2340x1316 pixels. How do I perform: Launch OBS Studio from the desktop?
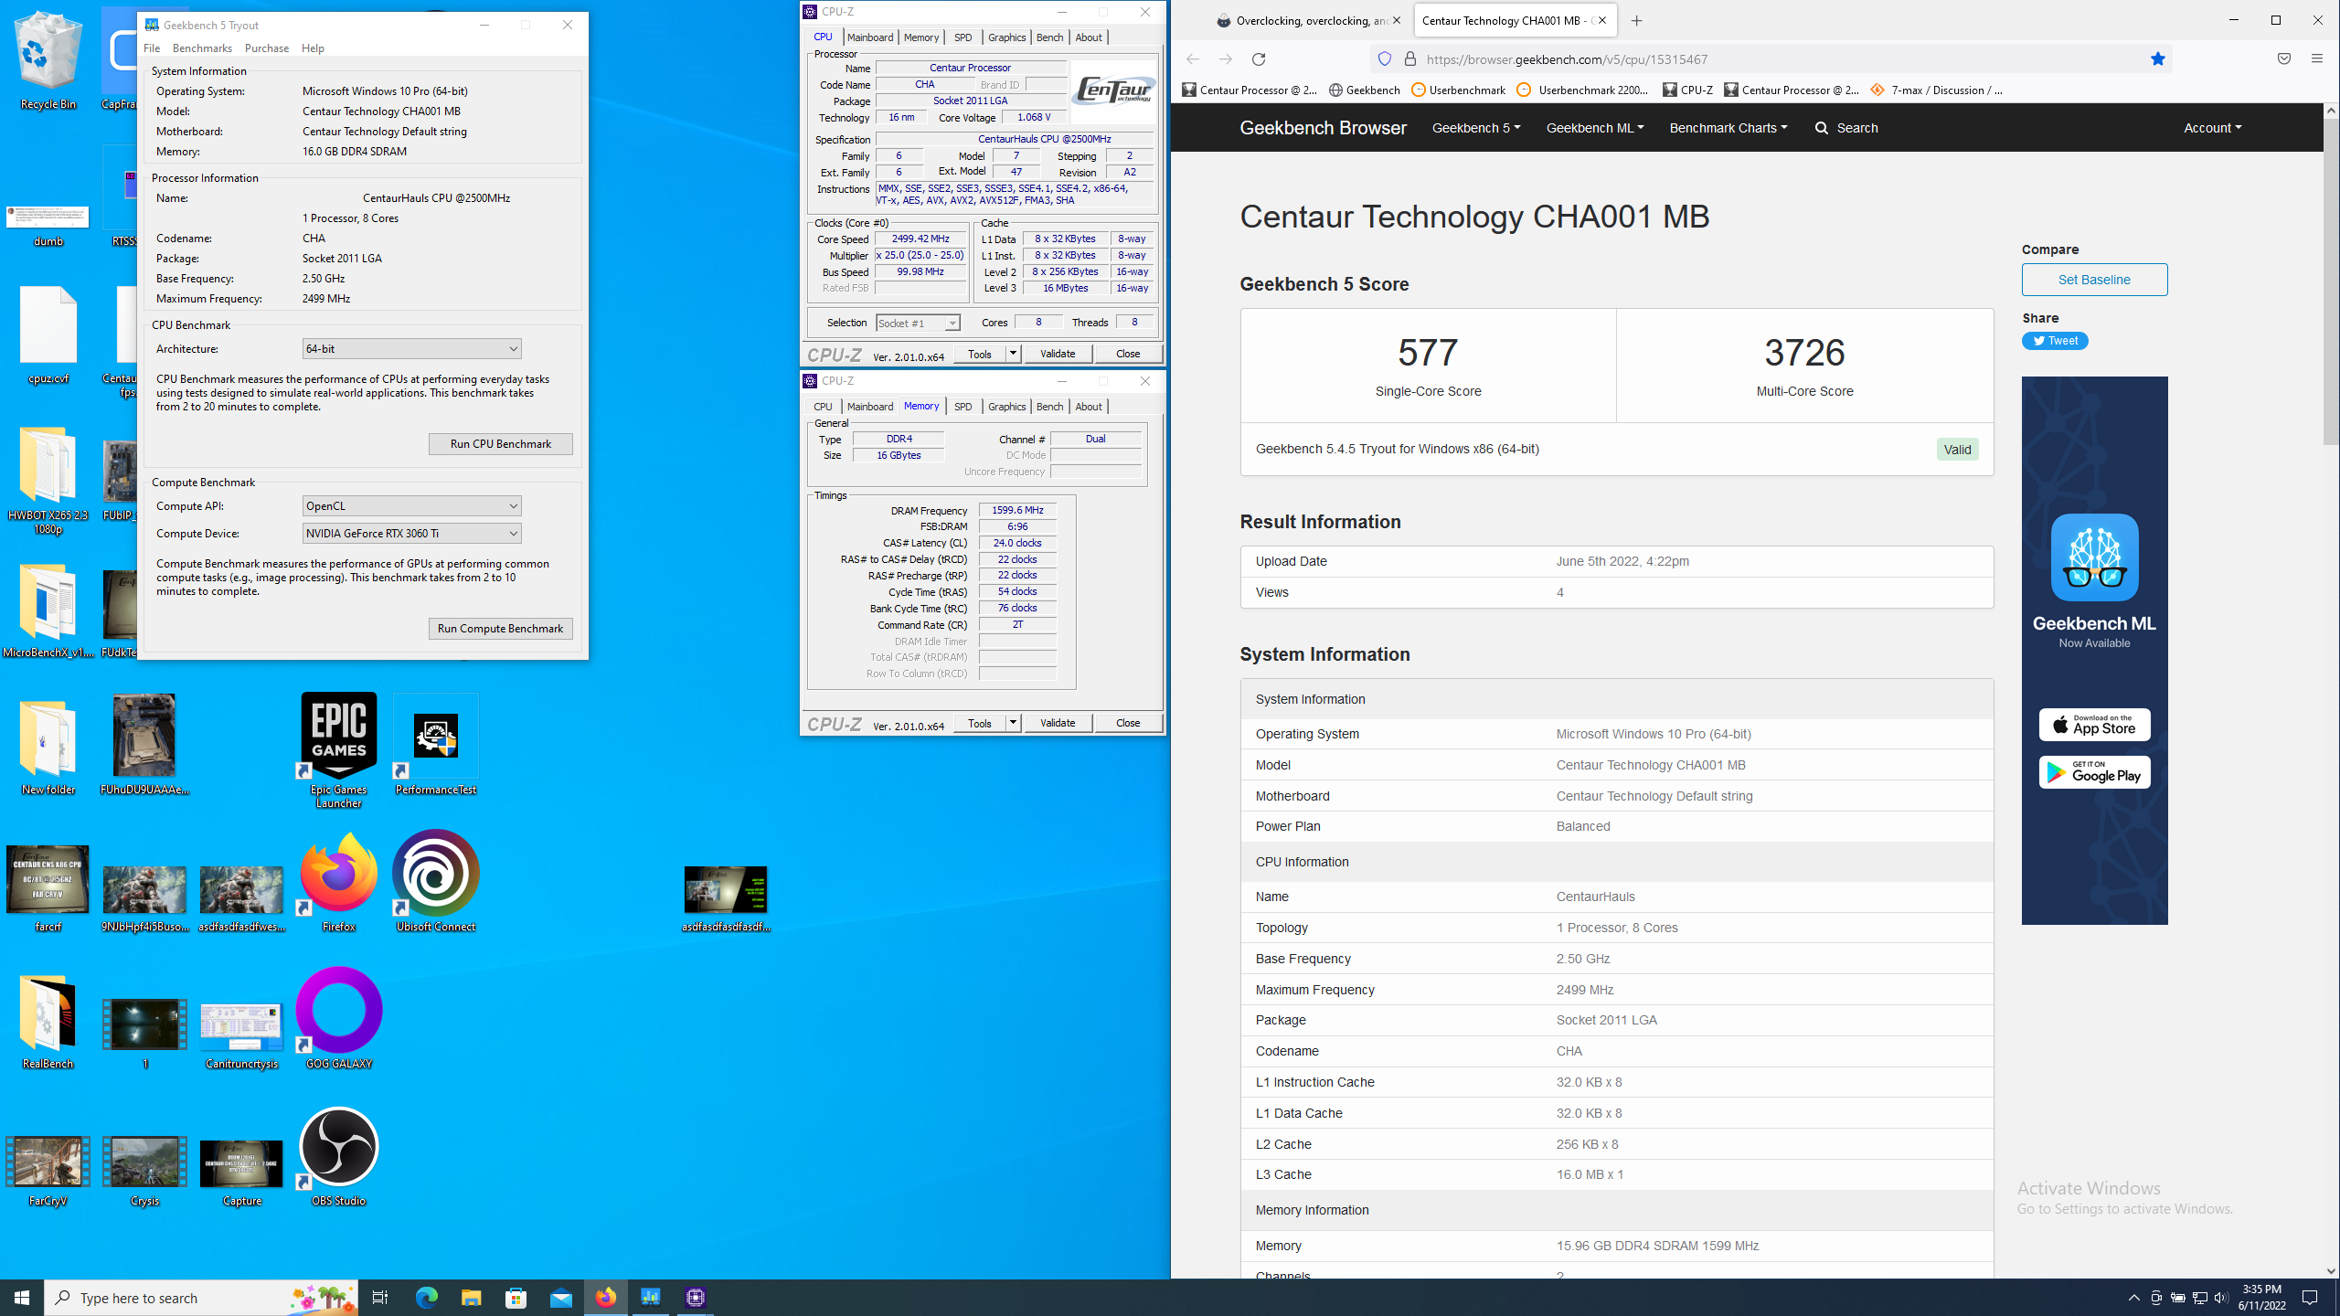coord(338,1156)
